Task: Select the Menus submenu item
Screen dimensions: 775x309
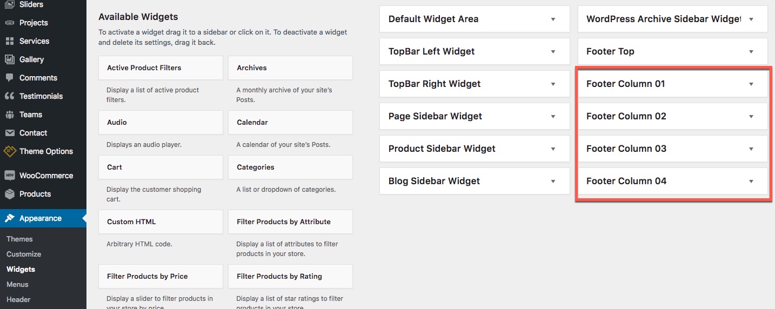Action: click(x=17, y=284)
